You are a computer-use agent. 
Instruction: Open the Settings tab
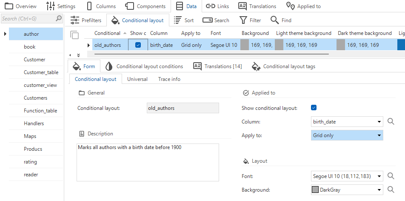pos(61,6)
